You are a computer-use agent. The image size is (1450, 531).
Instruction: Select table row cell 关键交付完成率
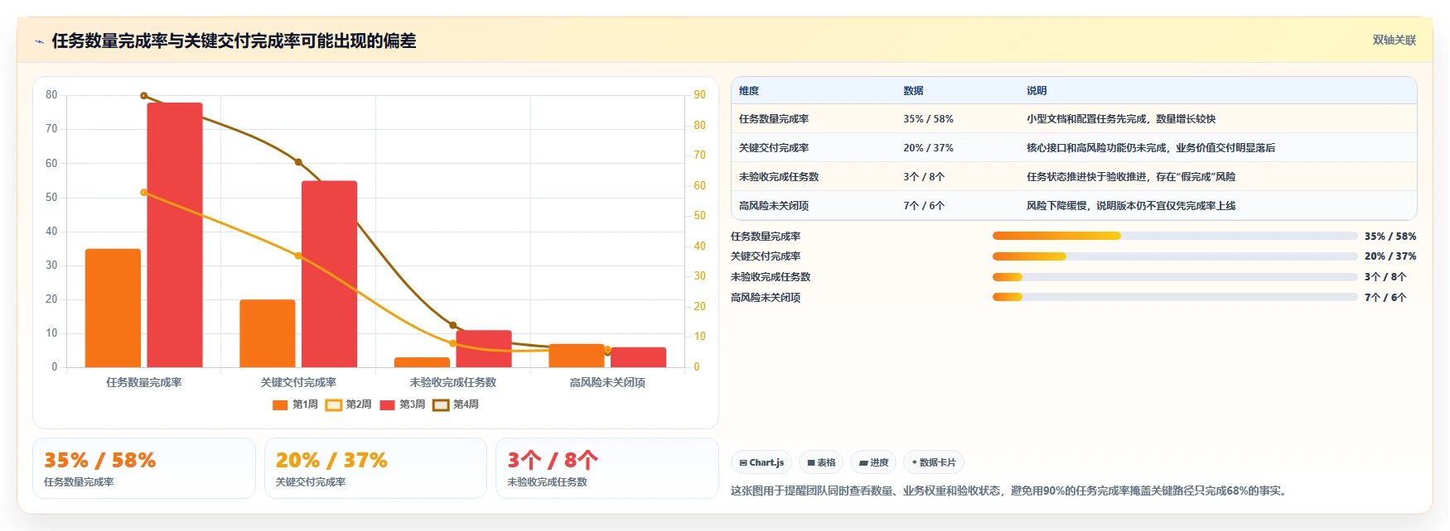pos(774,148)
